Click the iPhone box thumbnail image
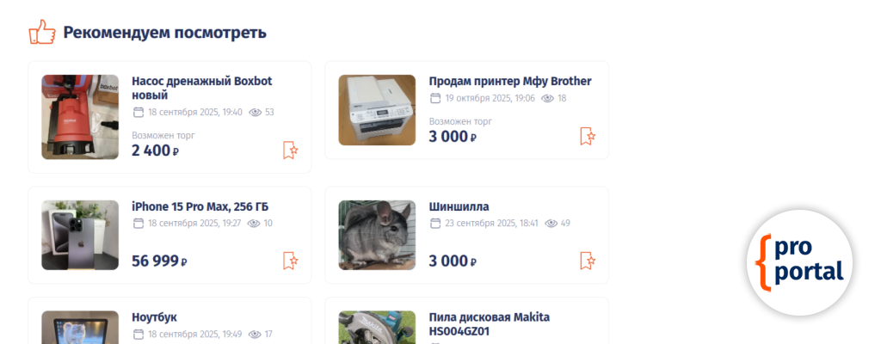The height and width of the screenshot is (344, 881). [x=80, y=235]
